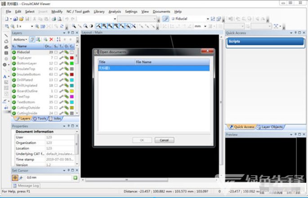Screen dimensions: 308x198
Task: Open the File menu
Action: (x=8, y=12)
